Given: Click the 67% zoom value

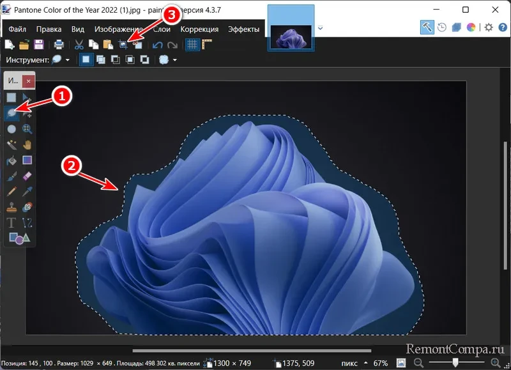Looking at the screenshot, I should (x=381, y=363).
